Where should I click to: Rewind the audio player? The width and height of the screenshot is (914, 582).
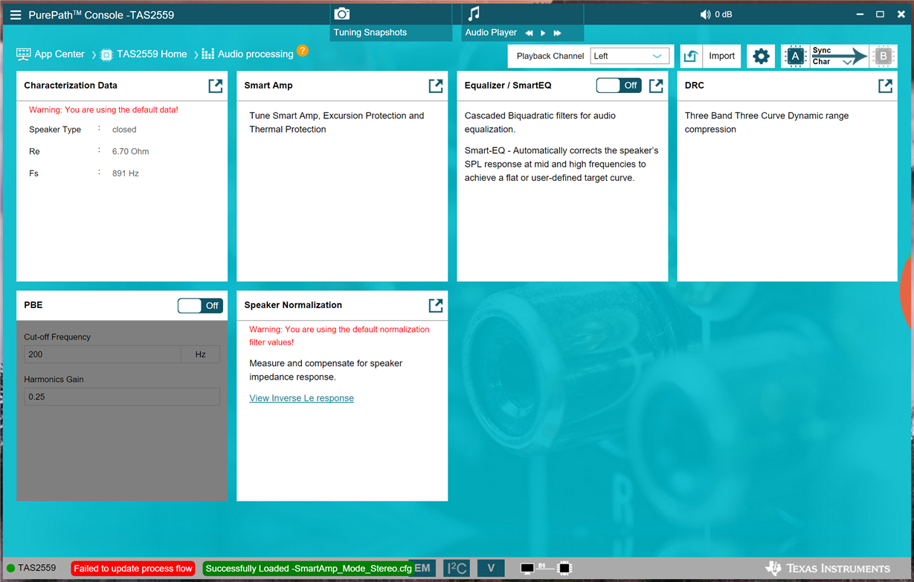[x=530, y=33]
